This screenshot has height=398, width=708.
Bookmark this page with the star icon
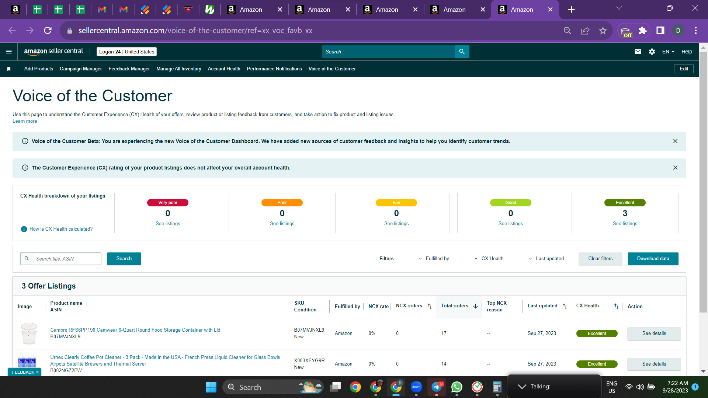point(603,31)
